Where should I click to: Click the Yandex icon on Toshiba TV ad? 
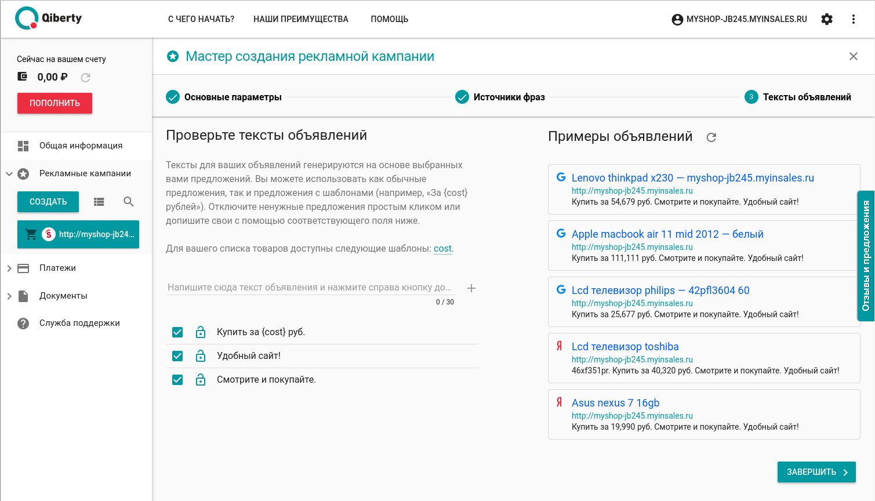click(x=560, y=346)
